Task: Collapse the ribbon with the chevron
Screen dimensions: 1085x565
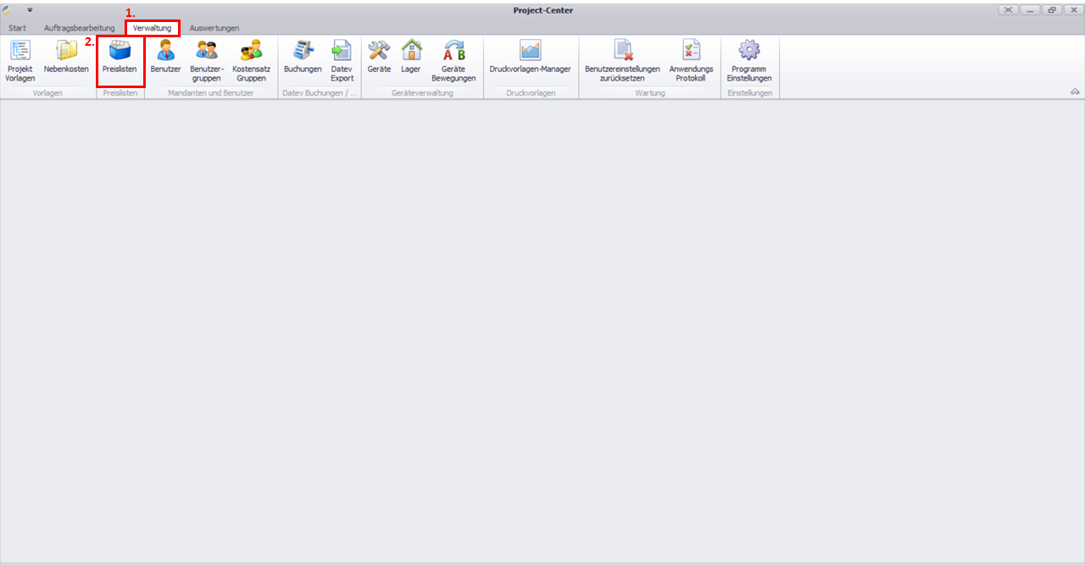Action: click(1075, 91)
